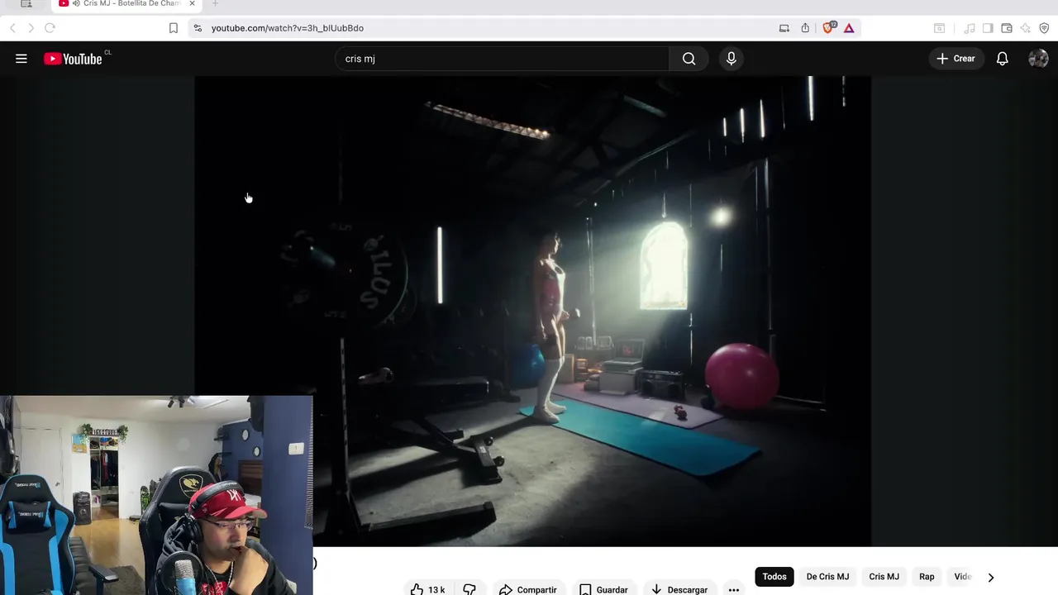Open the more actions three-dot menu
The width and height of the screenshot is (1058, 595).
(733, 589)
